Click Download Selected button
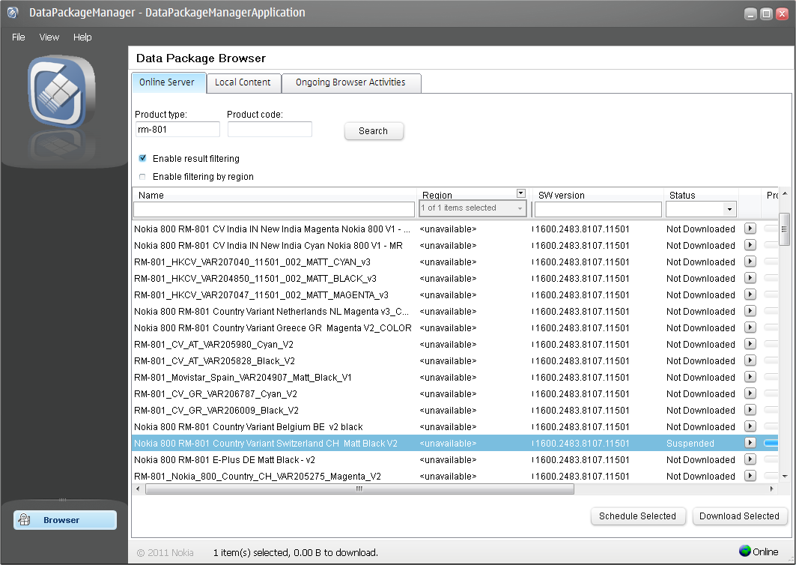796x565 pixels. tap(740, 516)
